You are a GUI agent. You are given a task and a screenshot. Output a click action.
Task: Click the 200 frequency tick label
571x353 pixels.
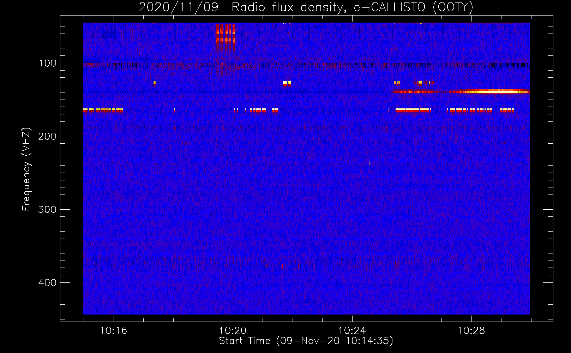(47, 136)
